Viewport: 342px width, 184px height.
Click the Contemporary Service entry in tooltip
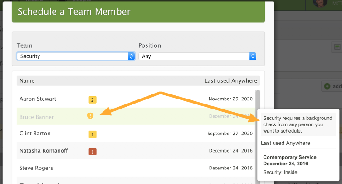pyautogui.click(x=290, y=160)
